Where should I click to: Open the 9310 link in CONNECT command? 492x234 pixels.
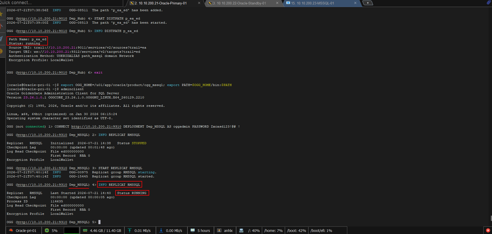[x=96, y=126]
